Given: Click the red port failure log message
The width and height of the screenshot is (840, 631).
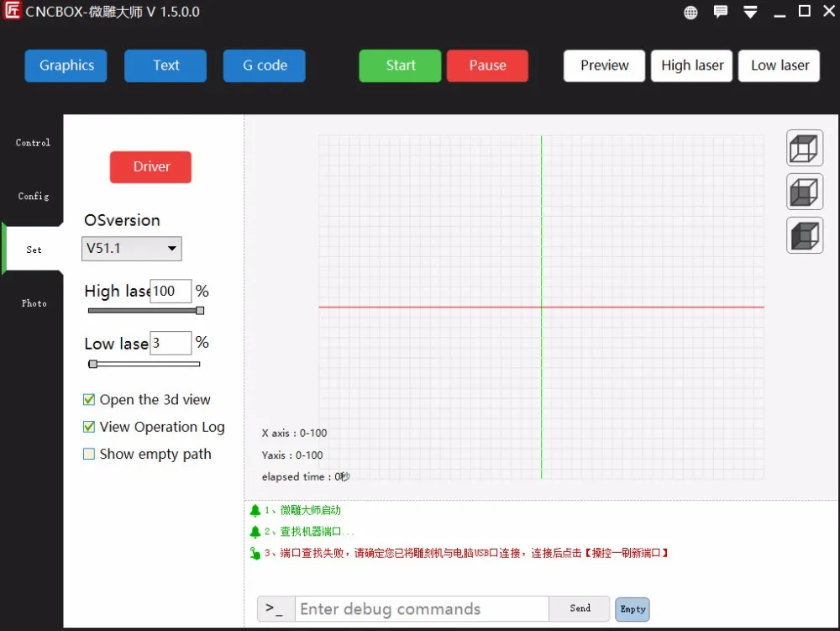Looking at the screenshot, I should click(x=466, y=553).
